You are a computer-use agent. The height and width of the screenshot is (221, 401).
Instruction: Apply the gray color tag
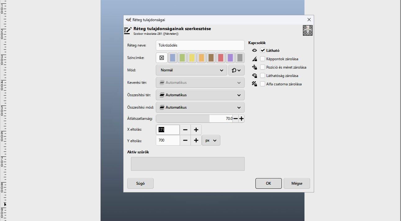click(240, 58)
